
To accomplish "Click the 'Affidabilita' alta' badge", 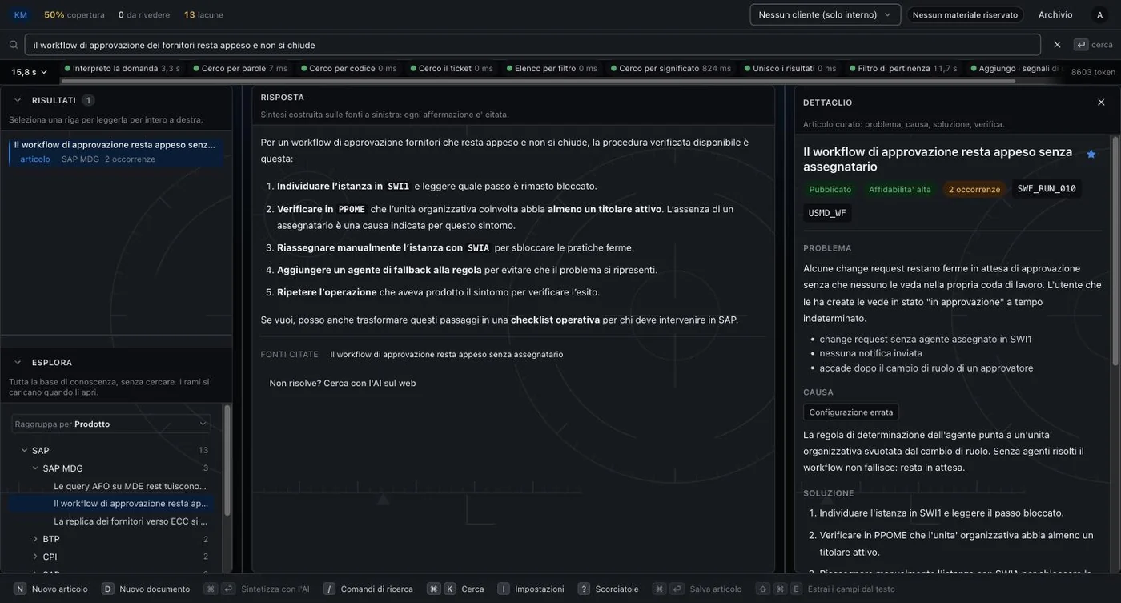I will (900, 189).
